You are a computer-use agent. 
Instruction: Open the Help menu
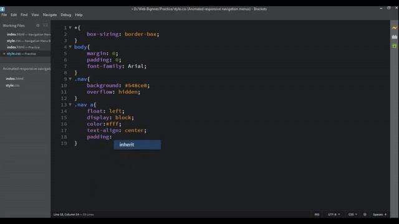(79, 15)
